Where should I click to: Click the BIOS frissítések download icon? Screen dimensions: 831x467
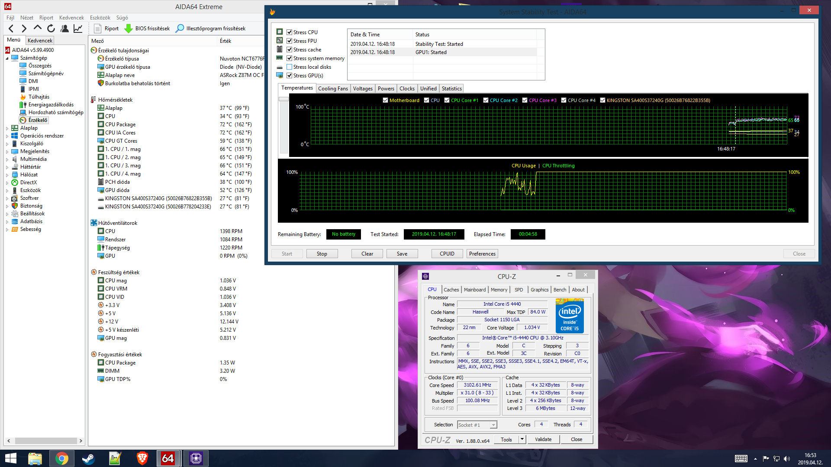(129, 29)
